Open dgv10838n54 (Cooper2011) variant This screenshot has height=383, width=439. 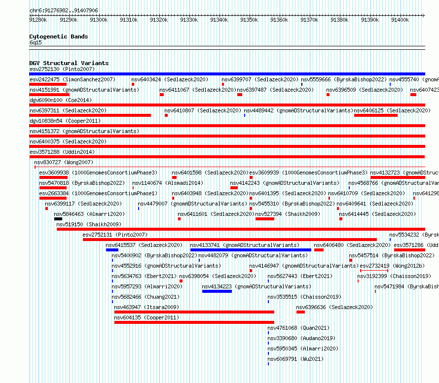[65, 121]
